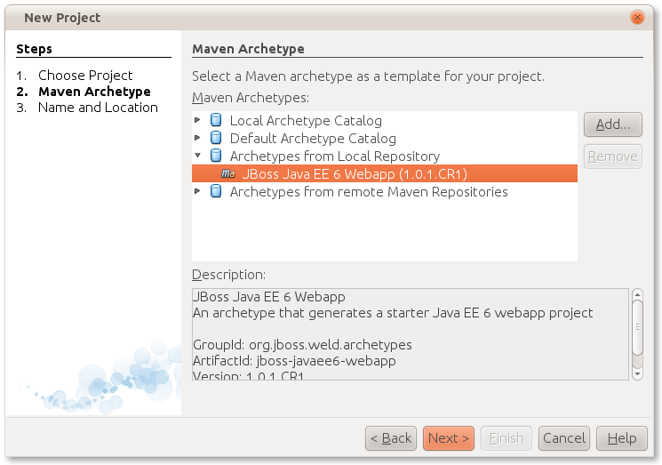Select Archetypes from Local Repository row
Viewport: 662px width, 465px height.
(x=385, y=156)
